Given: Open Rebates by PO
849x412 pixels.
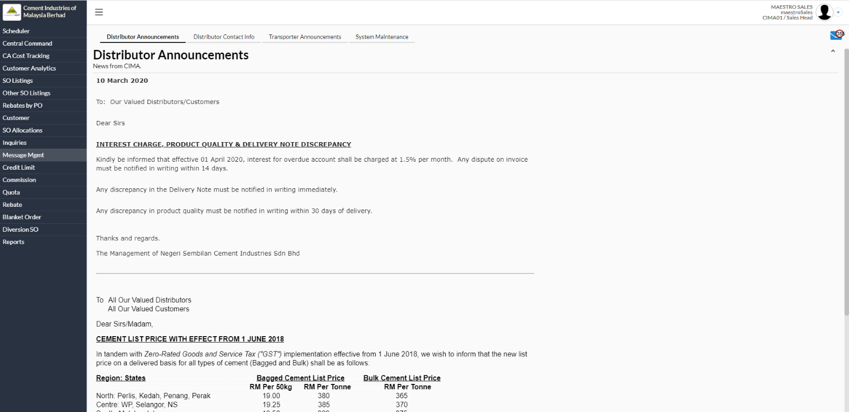Looking at the screenshot, I should [x=43, y=106].
